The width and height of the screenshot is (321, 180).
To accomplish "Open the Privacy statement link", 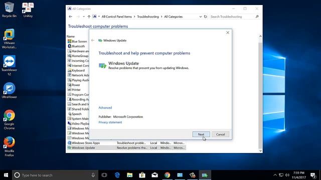I will (x=110, y=122).
